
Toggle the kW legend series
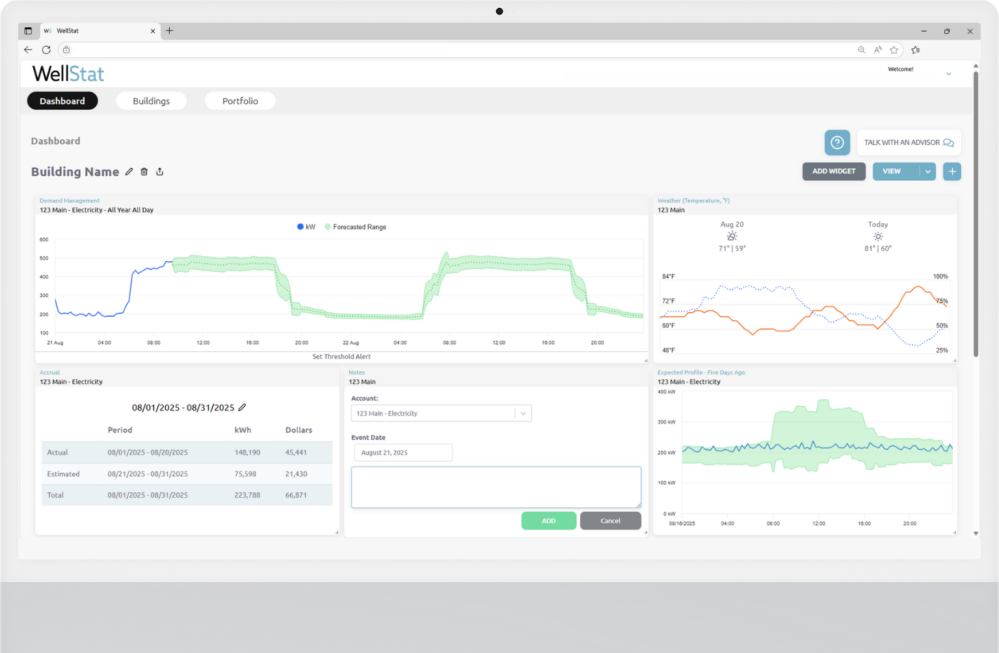click(x=306, y=227)
